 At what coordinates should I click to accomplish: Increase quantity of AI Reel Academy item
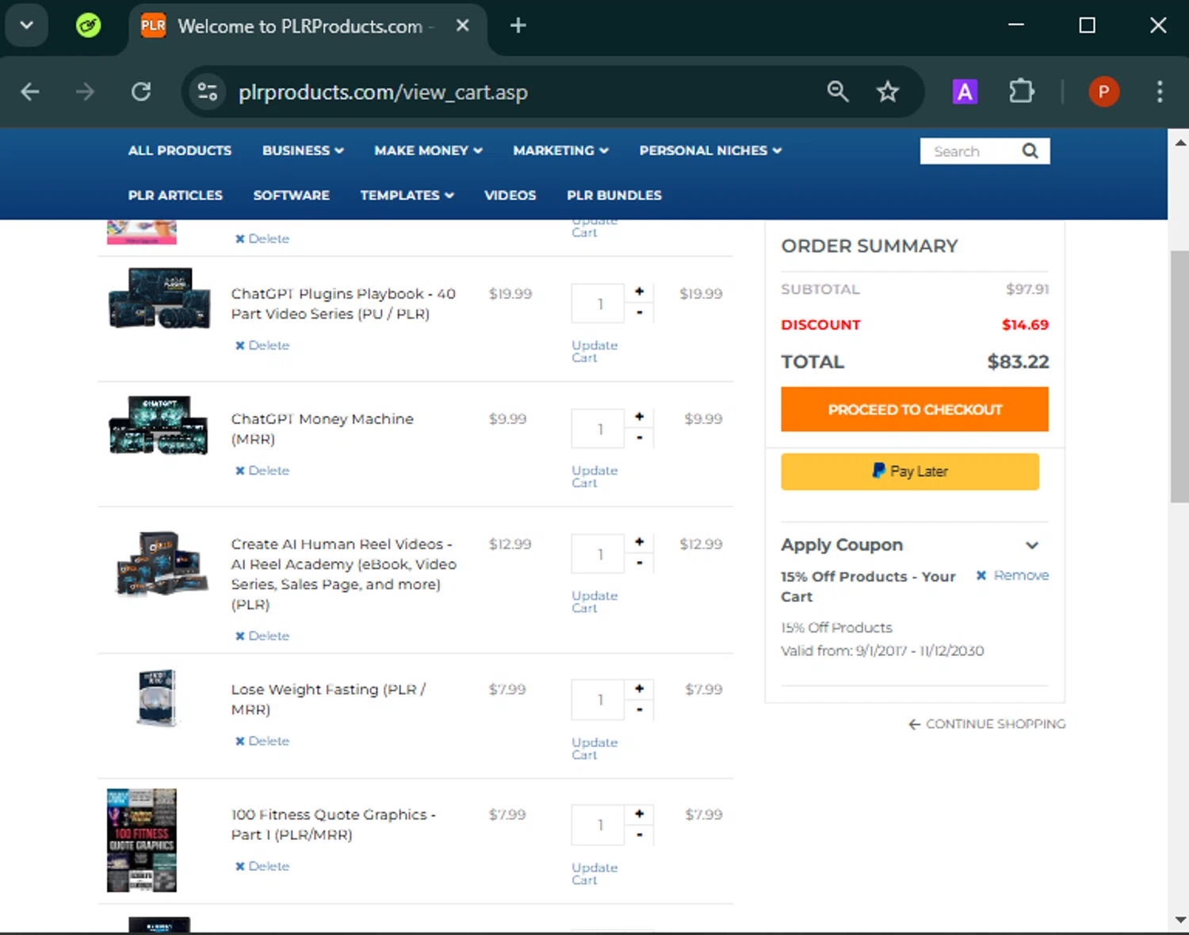pos(640,542)
